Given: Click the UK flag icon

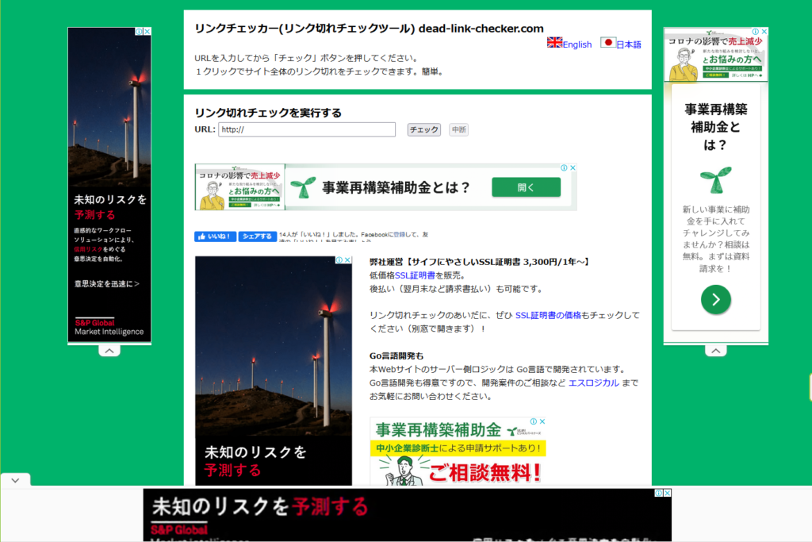Looking at the screenshot, I should coord(554,43).
